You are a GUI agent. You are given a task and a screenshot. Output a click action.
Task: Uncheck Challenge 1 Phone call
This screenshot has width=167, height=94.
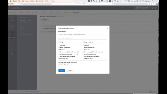(x=59, y=50)
